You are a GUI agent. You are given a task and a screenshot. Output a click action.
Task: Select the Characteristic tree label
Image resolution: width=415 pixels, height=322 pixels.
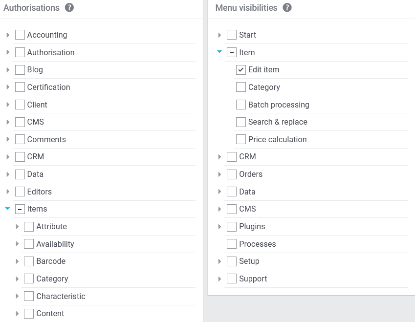[x=61, y=296]
